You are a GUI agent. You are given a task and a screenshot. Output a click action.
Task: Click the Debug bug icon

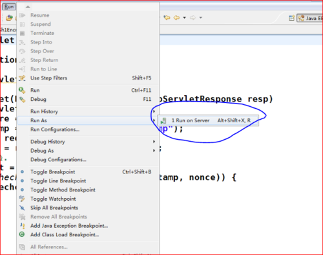pos(22,99)
